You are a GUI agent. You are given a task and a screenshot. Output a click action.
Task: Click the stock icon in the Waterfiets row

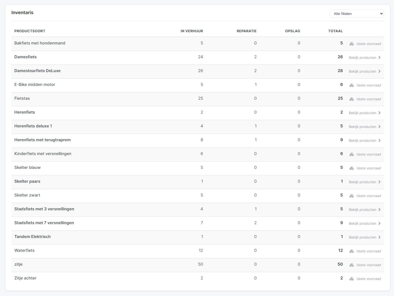point(351,251)
